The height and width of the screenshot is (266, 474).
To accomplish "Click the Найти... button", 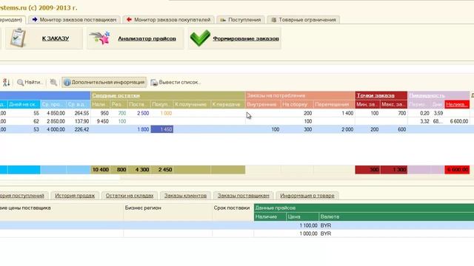I will [30, 82].
